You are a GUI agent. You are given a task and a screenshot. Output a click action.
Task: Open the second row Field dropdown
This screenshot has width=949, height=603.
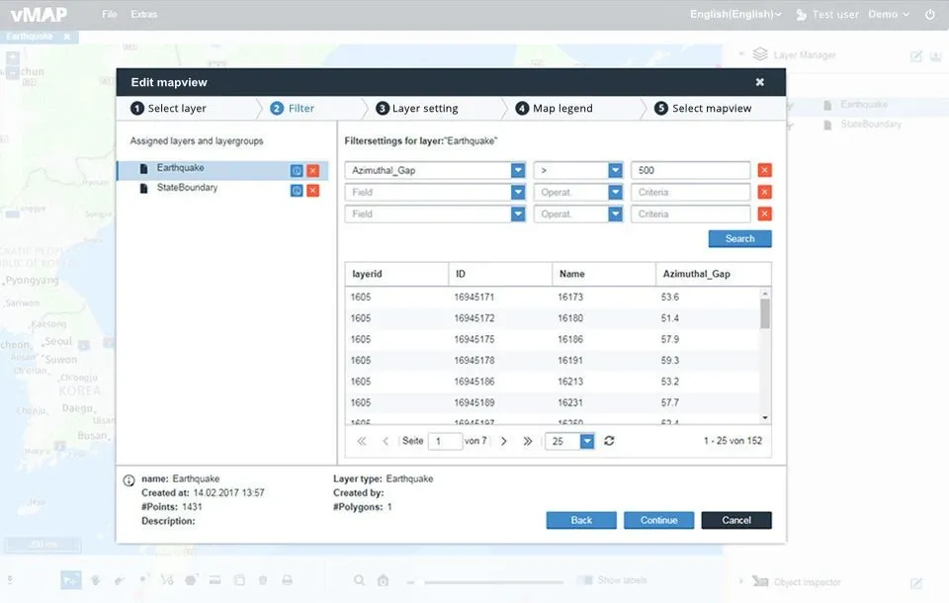click(517, 192)
